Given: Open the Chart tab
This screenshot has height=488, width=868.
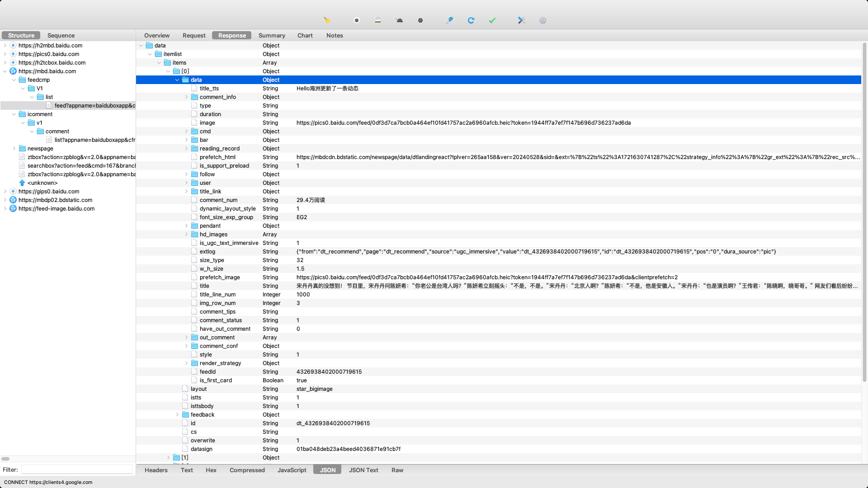Looking at the screenshot, I should tap(305, 35).
